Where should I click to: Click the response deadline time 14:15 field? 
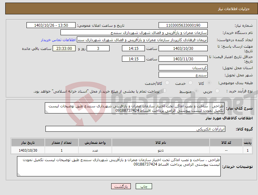click(133, 48)
